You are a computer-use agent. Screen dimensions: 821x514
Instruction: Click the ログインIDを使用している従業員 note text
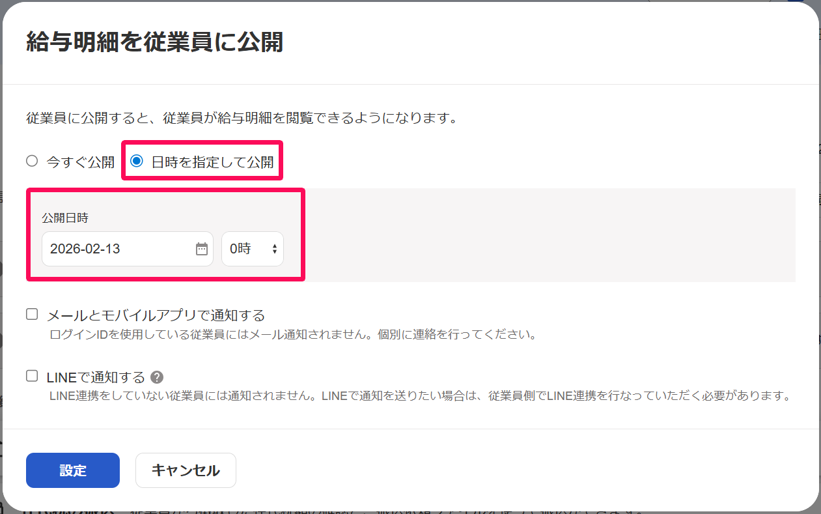pos(293,336)
